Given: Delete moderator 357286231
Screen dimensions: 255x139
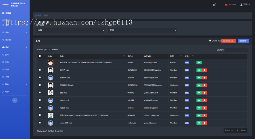Looking at the screenshot, I should click(x=205, y=85).
